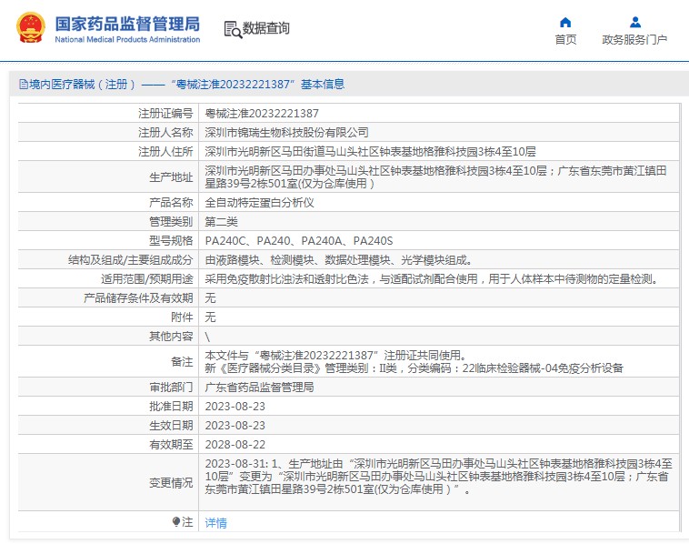The height and width of the screenshot is (544, 689).
Task: Open the 首页 home link
Action: click(x=565, y=40)
